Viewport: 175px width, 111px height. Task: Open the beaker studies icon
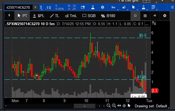pyautogui.click(x=93, y=7)
